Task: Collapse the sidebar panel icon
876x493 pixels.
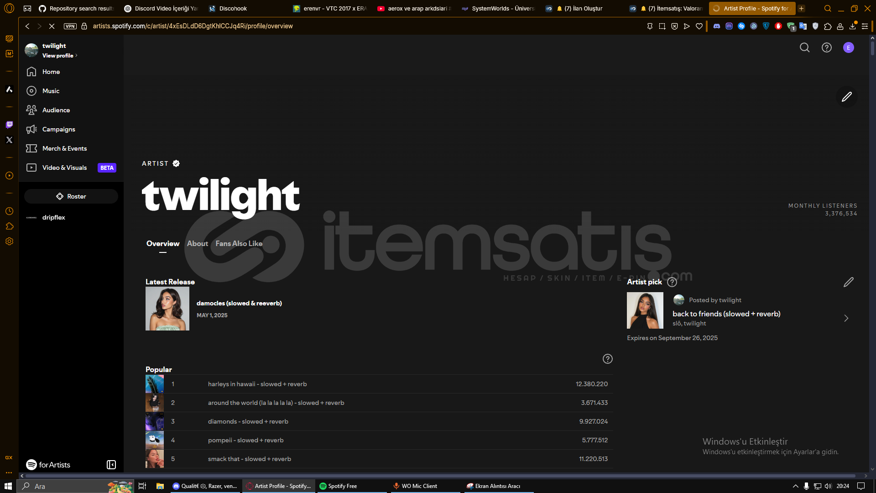Action: [111, 465]
